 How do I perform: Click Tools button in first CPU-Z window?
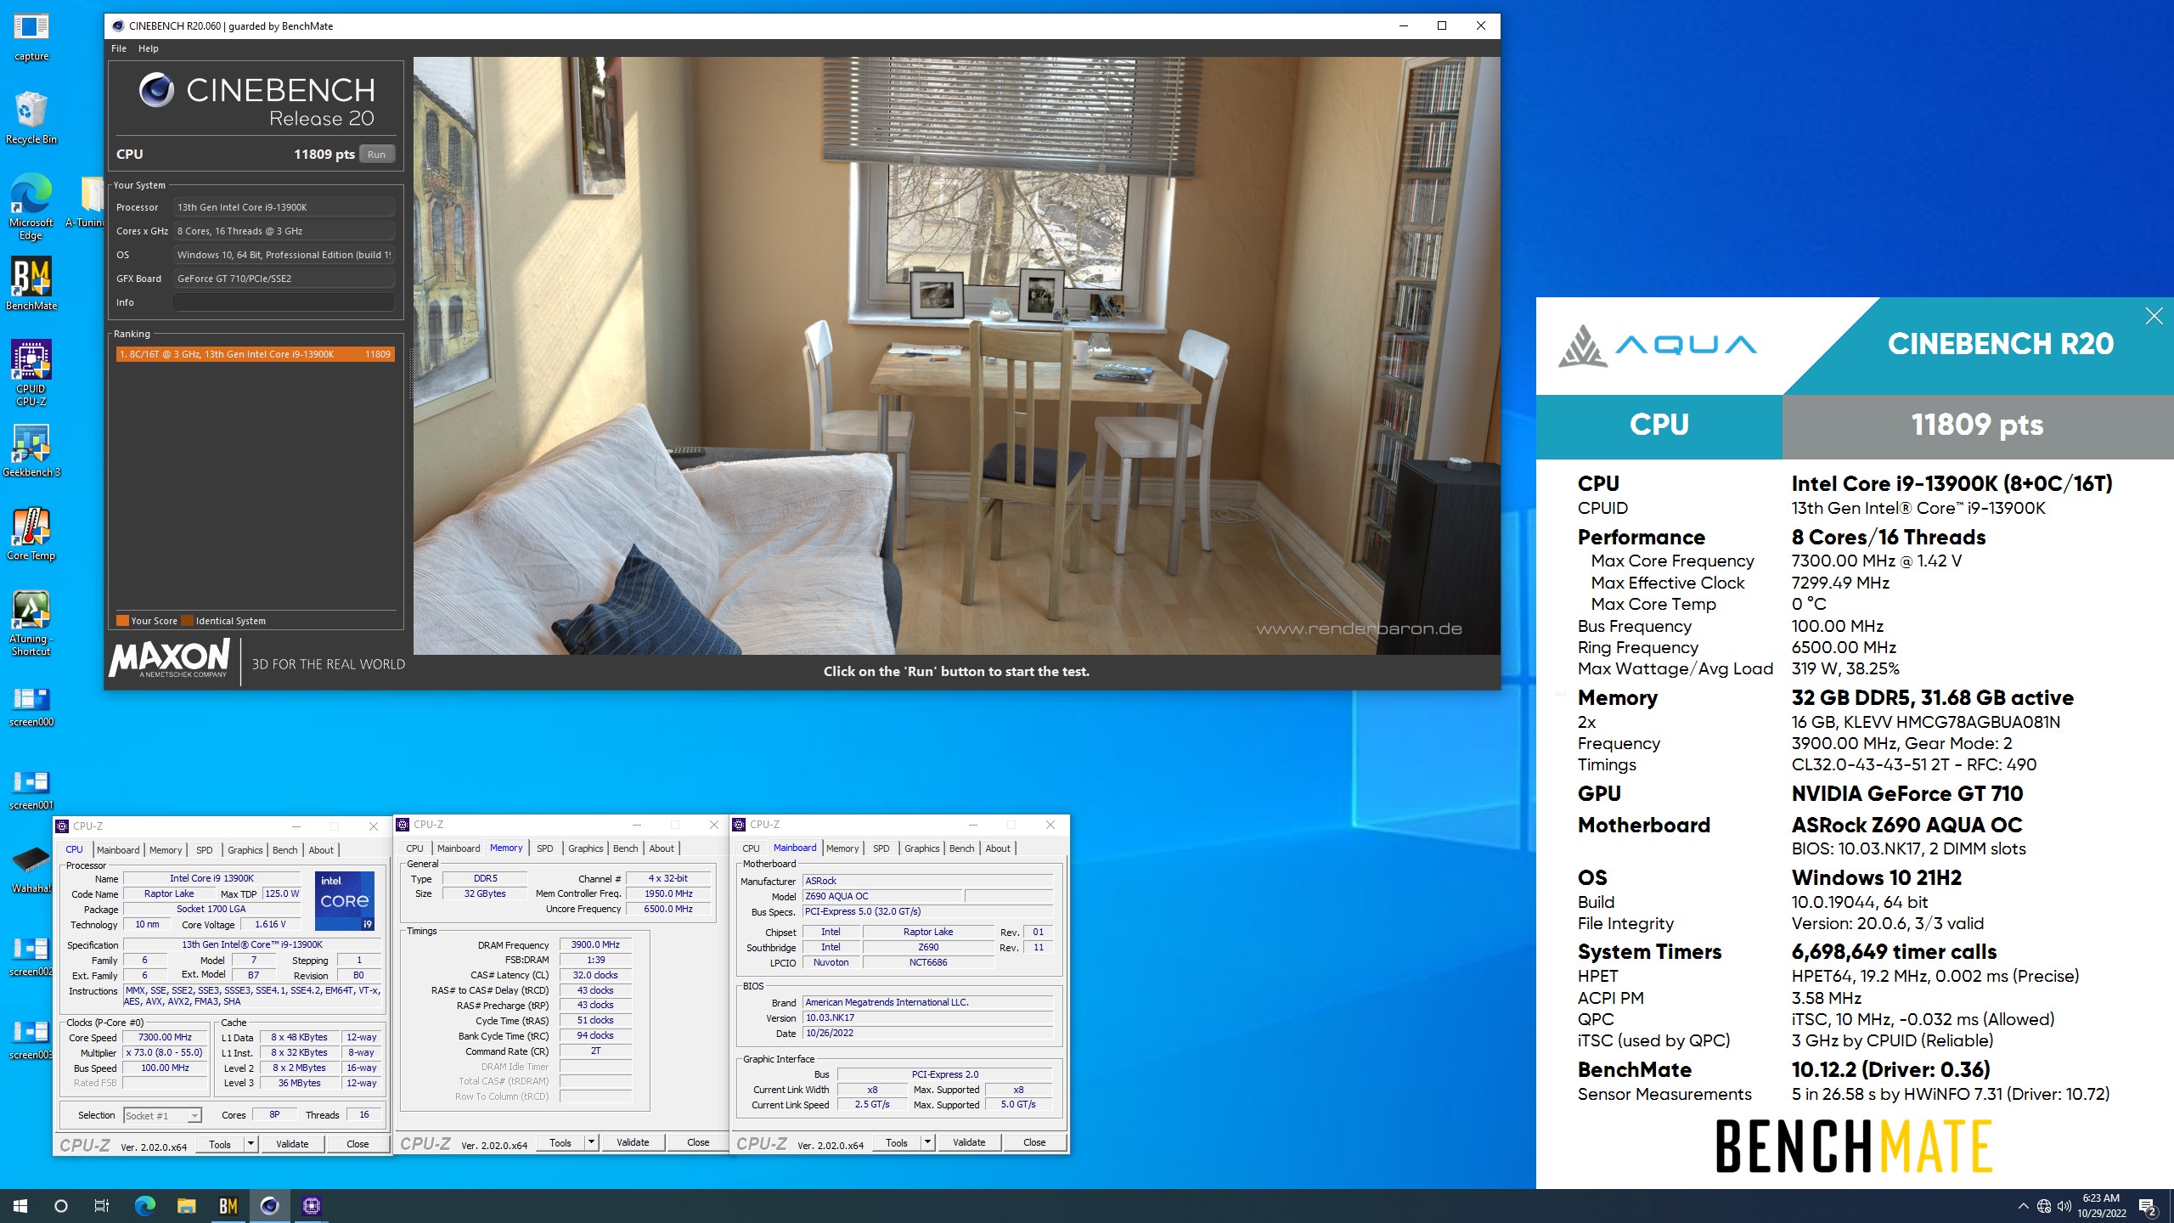tap(220, 1144)
